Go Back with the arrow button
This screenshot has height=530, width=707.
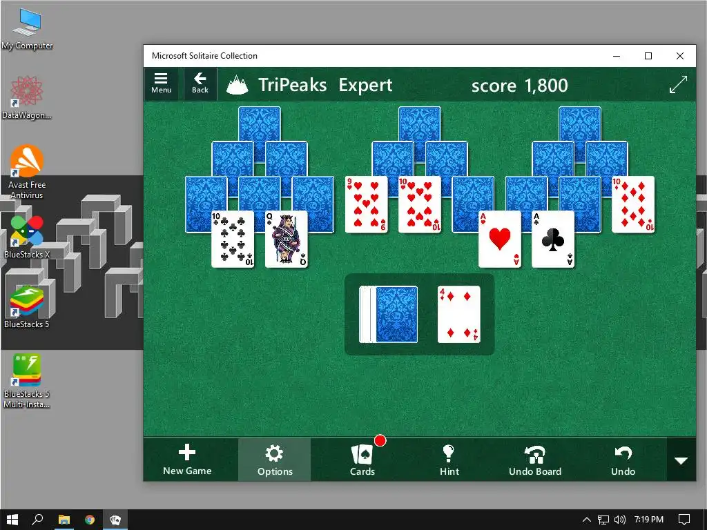click(x=200, y=84)
